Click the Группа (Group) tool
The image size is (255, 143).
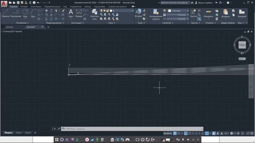click(193, 13)
